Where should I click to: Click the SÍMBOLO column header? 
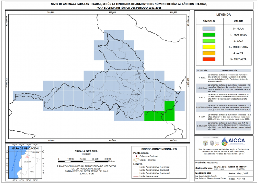pyautogui.click(x=209, y=21)
